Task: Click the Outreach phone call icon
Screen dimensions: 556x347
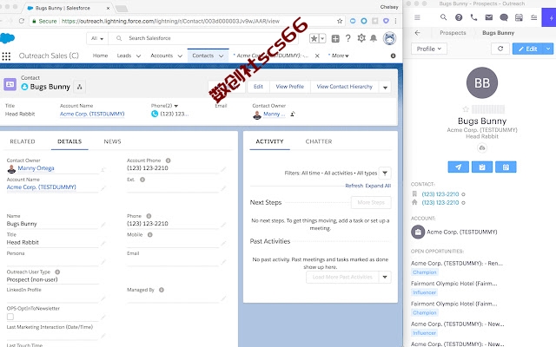Action: 473,17
